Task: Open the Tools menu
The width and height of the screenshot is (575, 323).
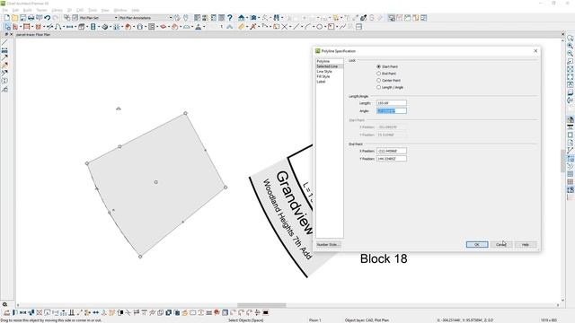Action: 93,10
